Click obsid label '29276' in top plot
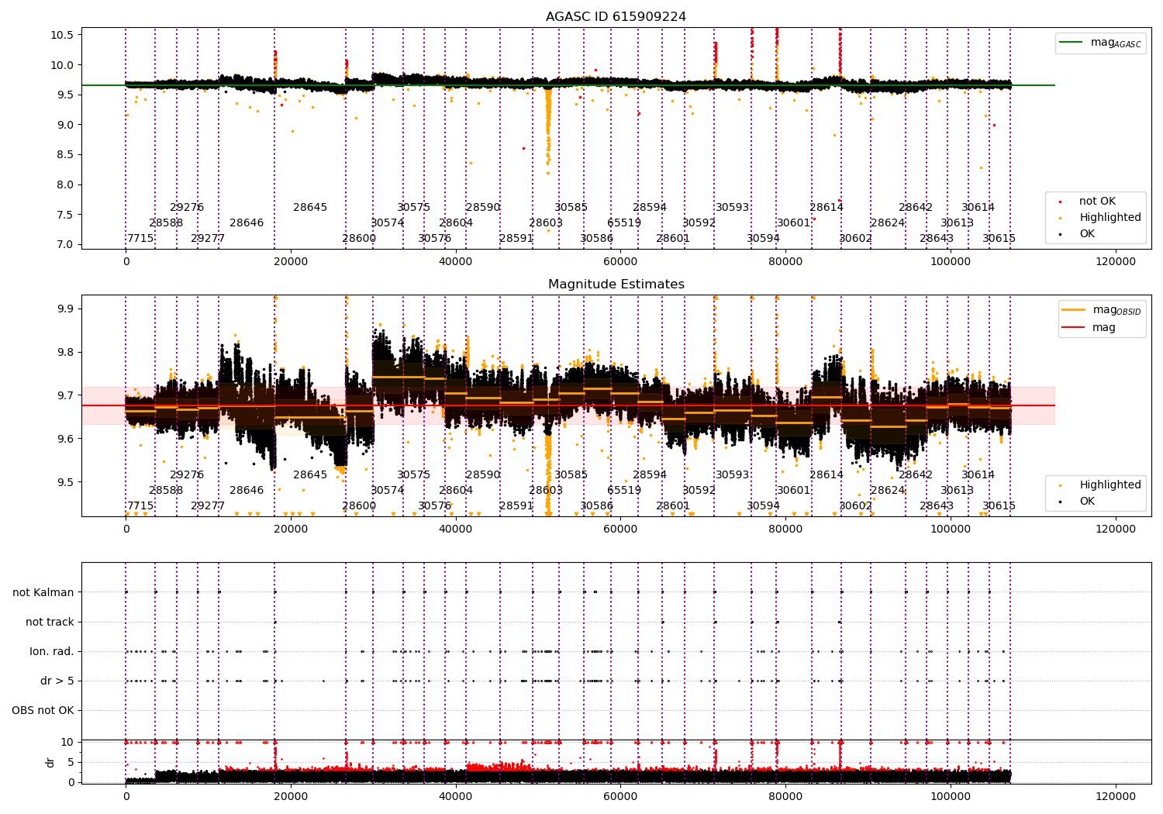The height and width of the screenshot is (814, 1163). [187, 208]
